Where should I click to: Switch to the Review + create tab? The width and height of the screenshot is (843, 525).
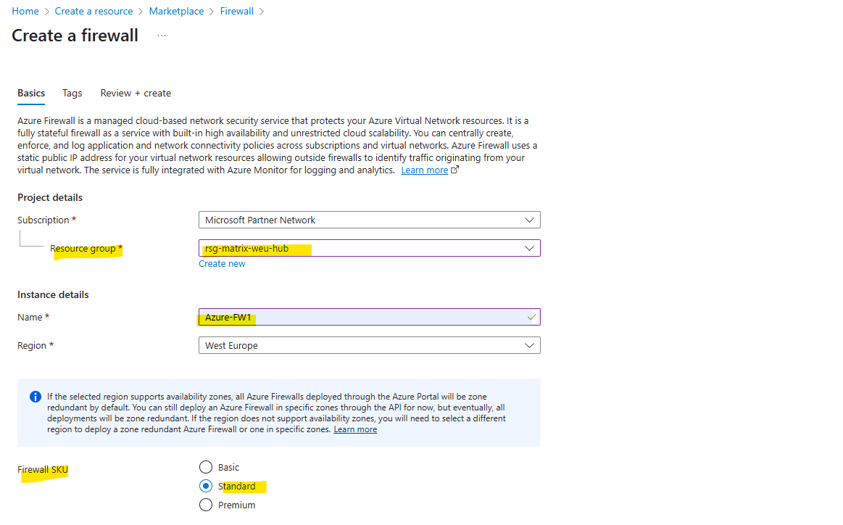[136, 93]
